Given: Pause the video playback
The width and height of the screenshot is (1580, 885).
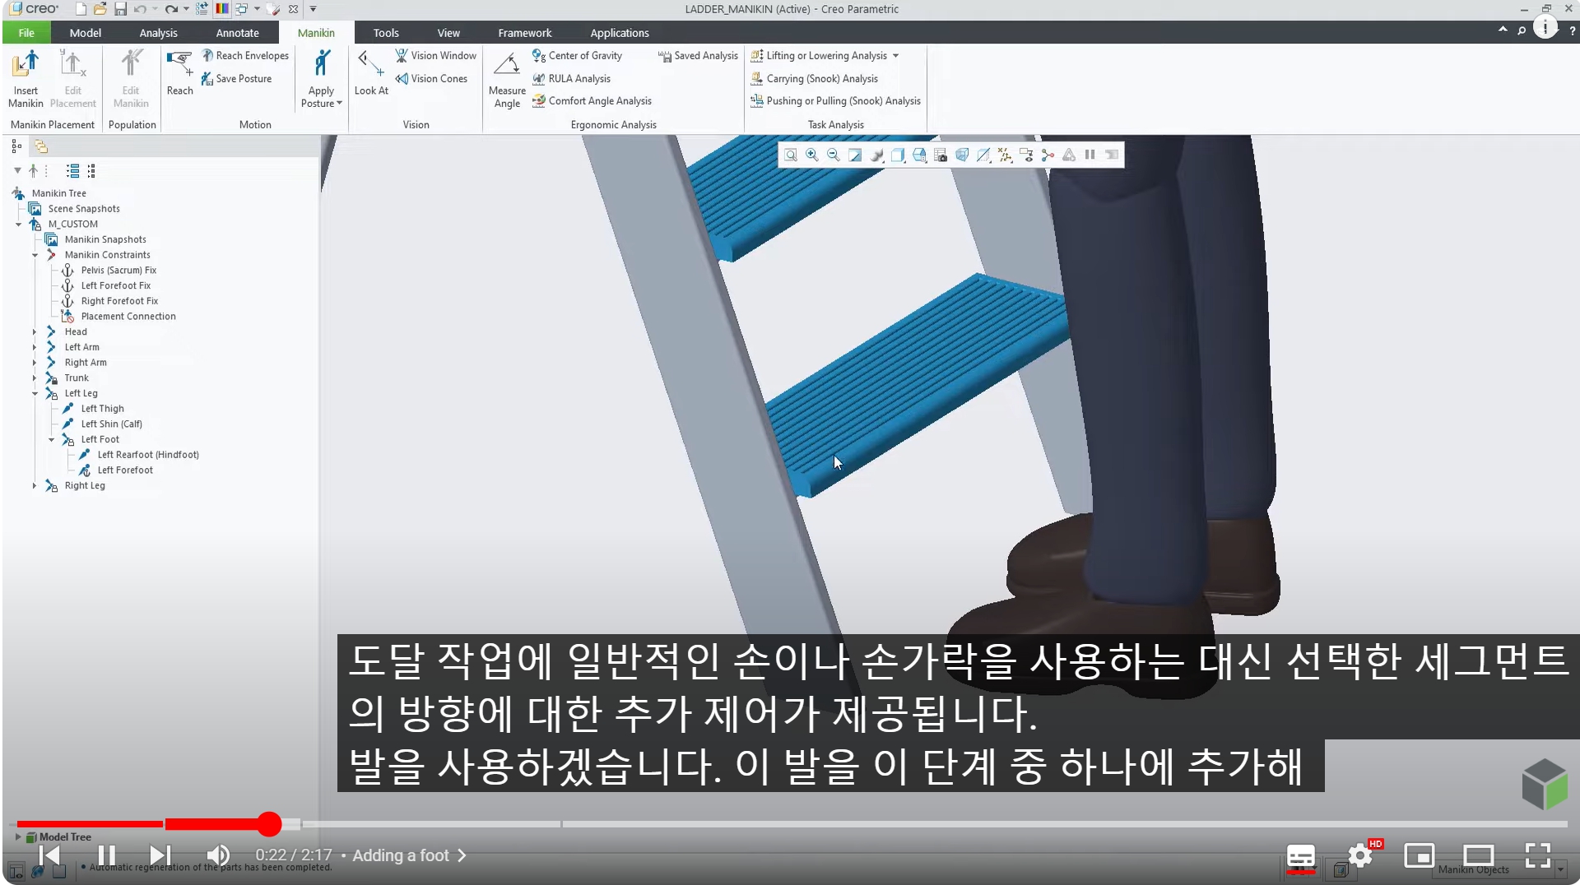Looking at the screenshot, I should tap(106, 855).
